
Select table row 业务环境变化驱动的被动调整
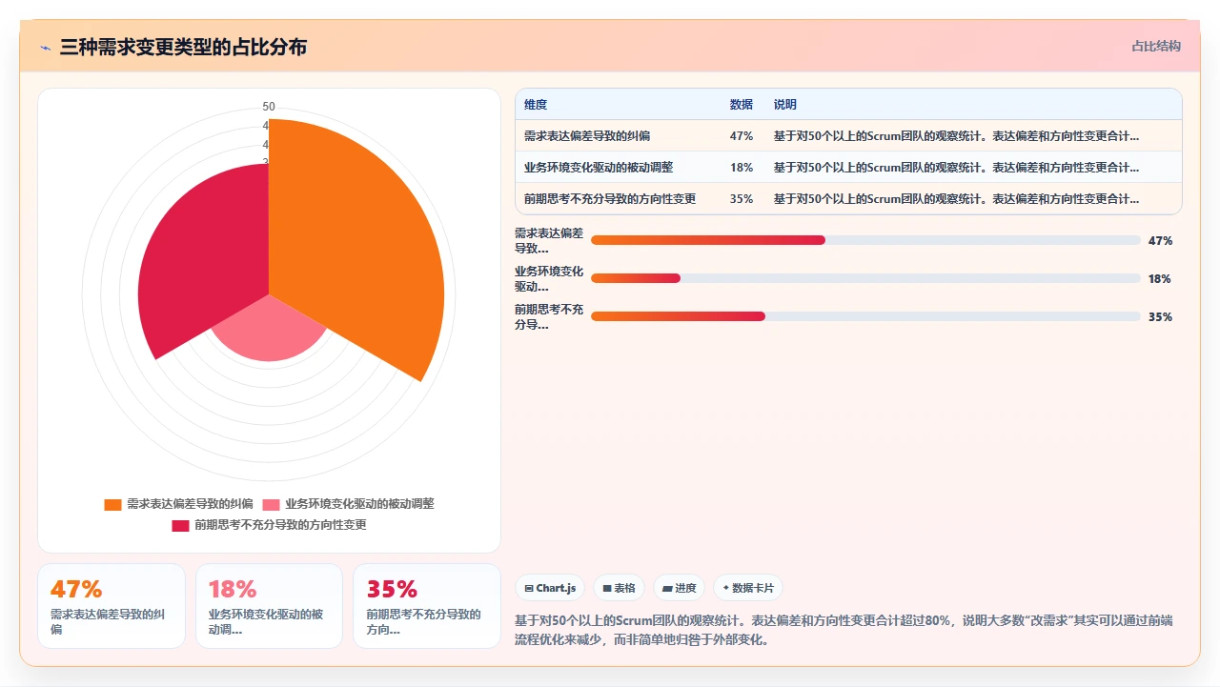click(848, 168)
